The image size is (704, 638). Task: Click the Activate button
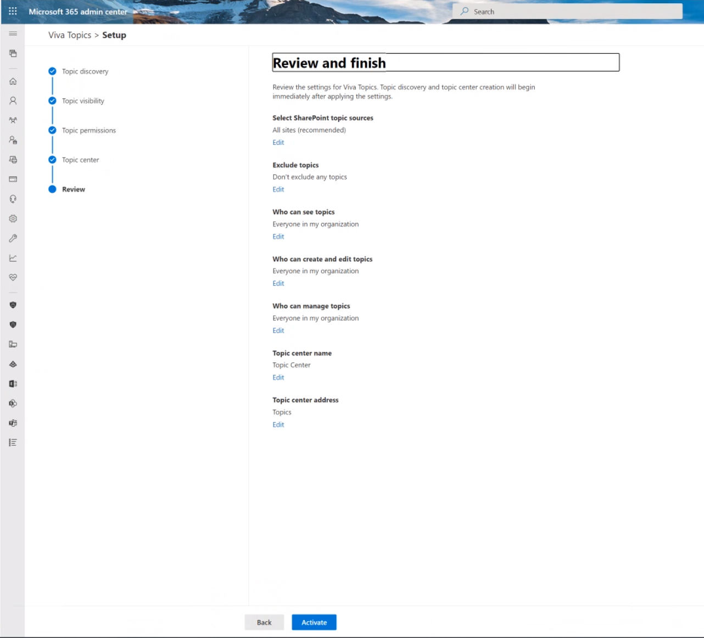coord(314,622)
